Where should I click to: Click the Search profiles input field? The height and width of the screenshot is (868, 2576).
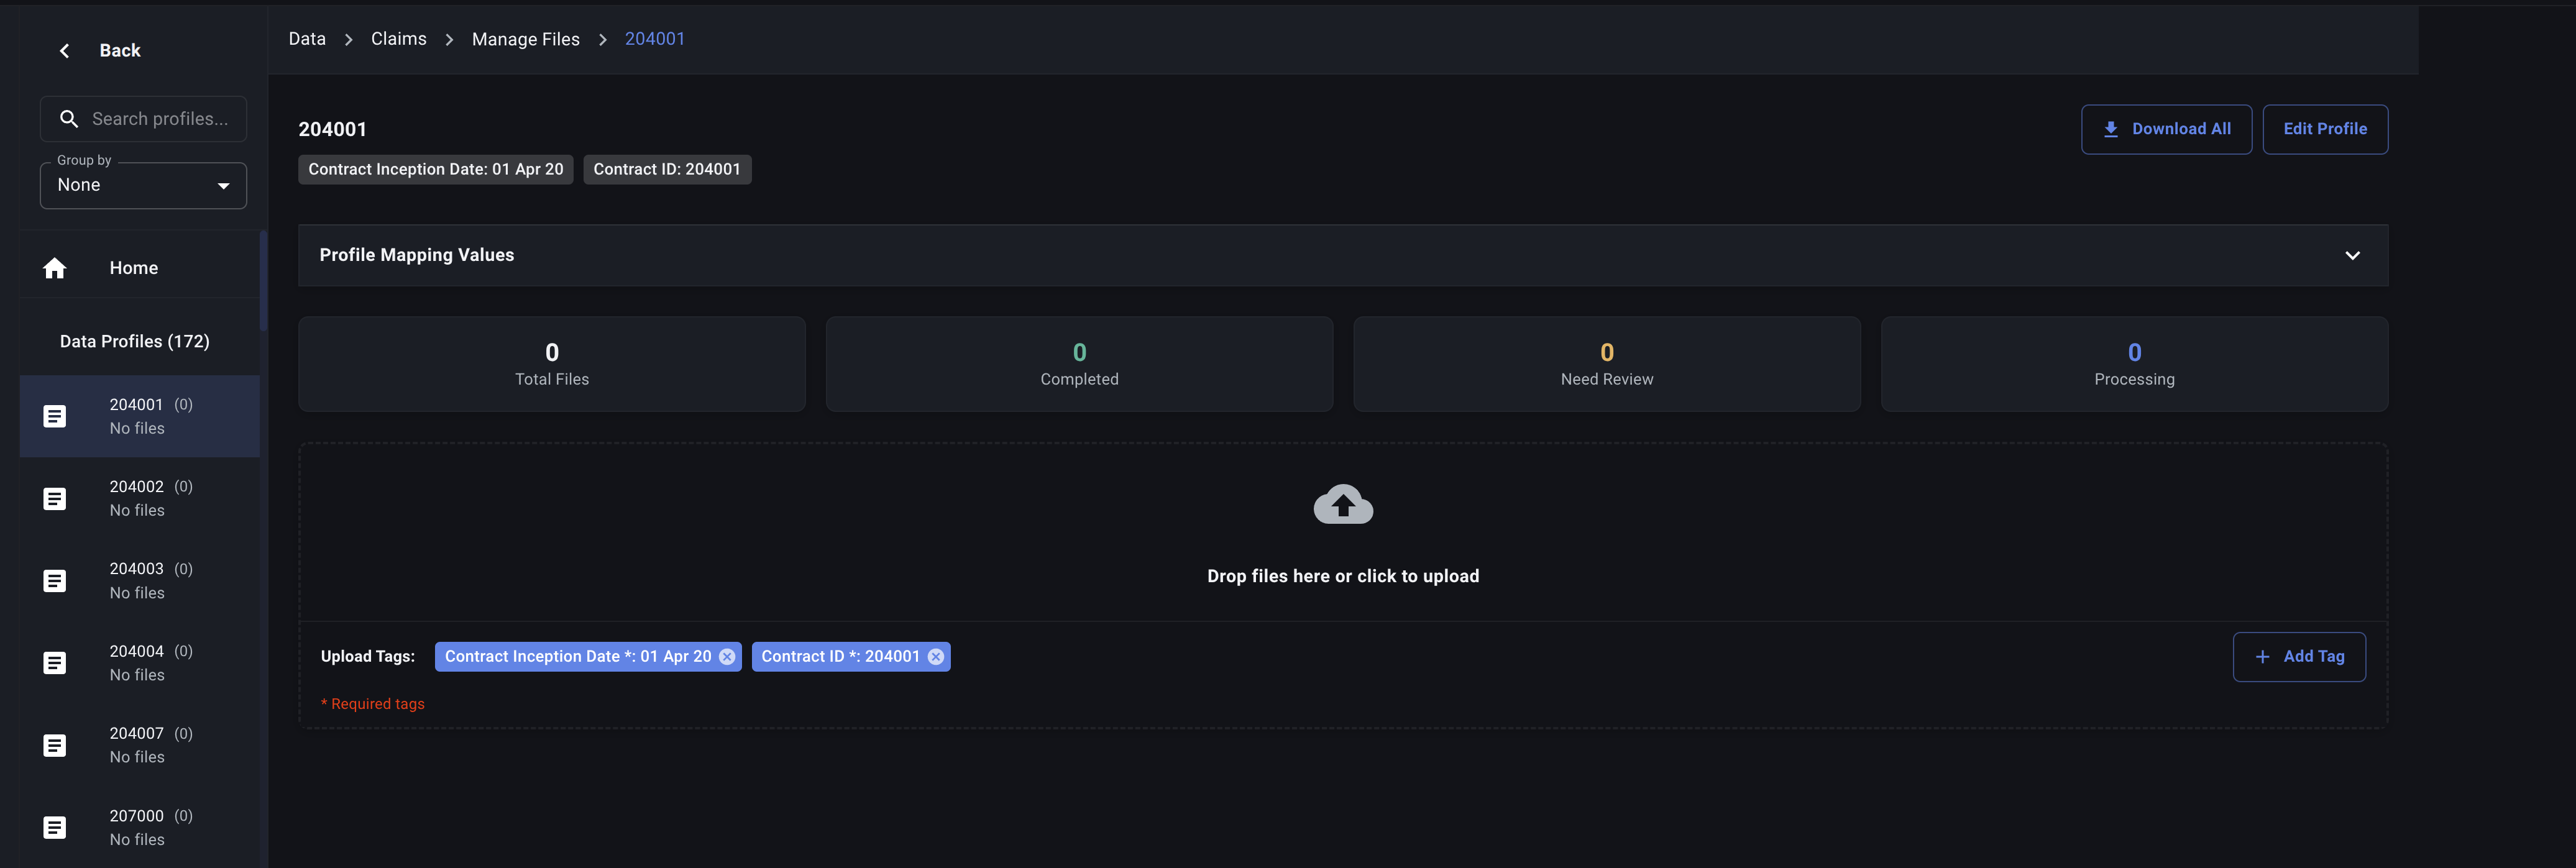[x=160, y=118]
